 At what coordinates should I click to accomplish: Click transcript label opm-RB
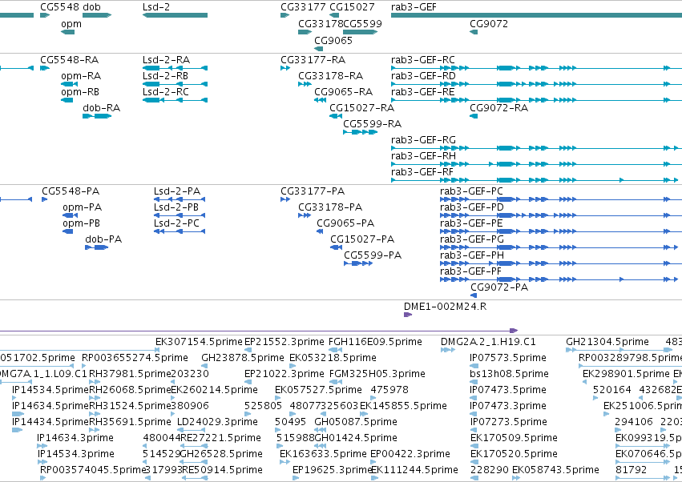(80, 92)
